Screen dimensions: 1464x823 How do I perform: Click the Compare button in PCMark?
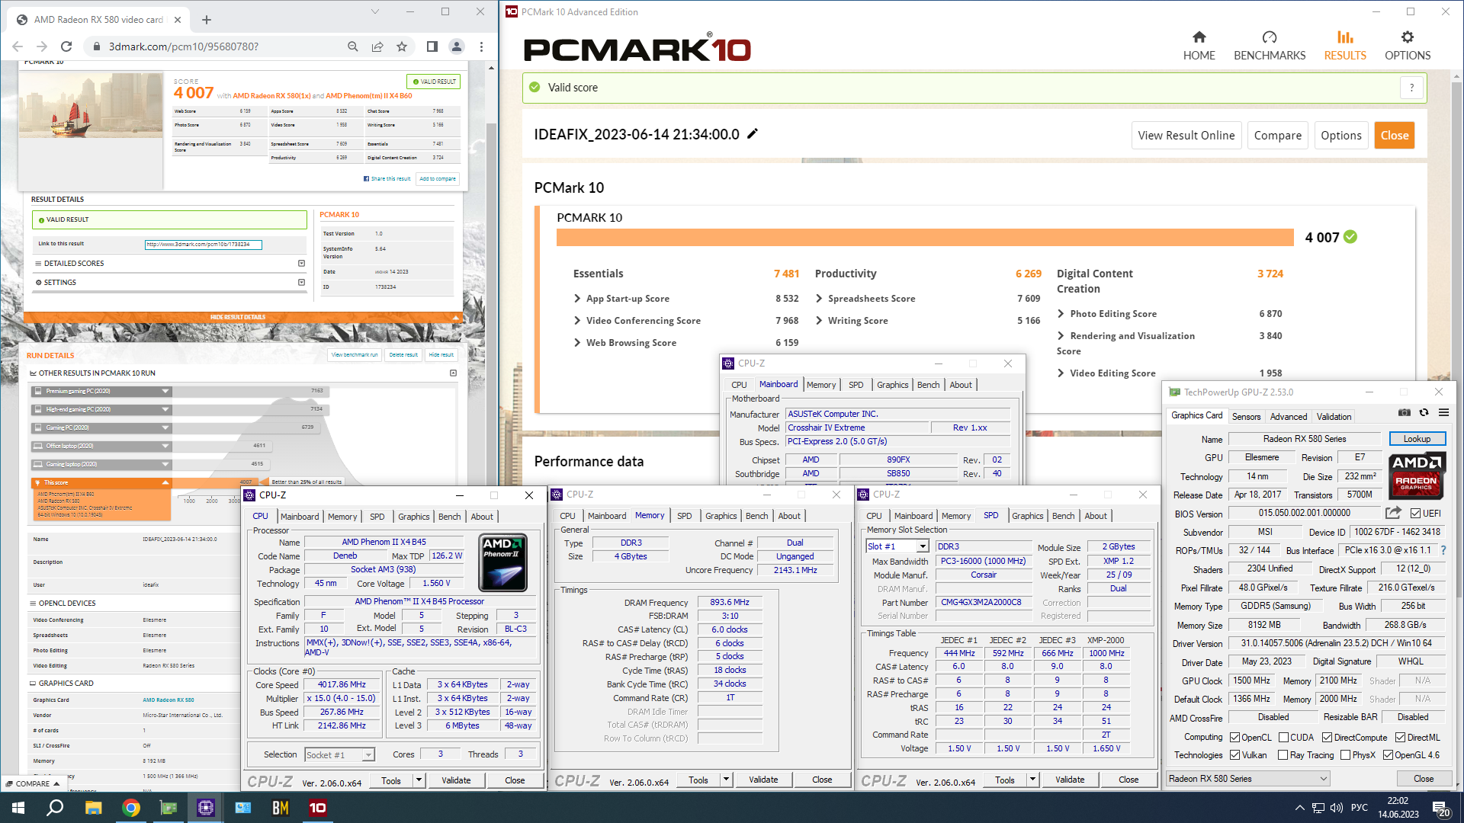click(x=1277, y=136)
